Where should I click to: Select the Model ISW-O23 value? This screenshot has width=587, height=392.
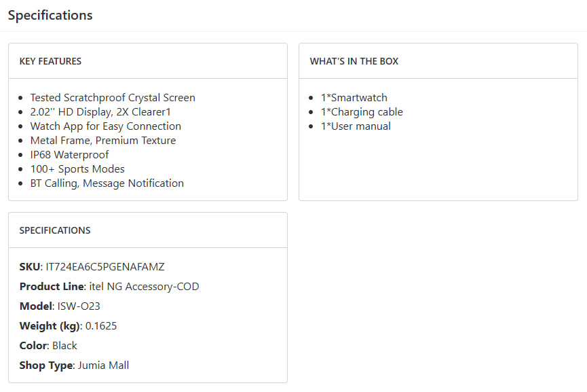point(78,306)
